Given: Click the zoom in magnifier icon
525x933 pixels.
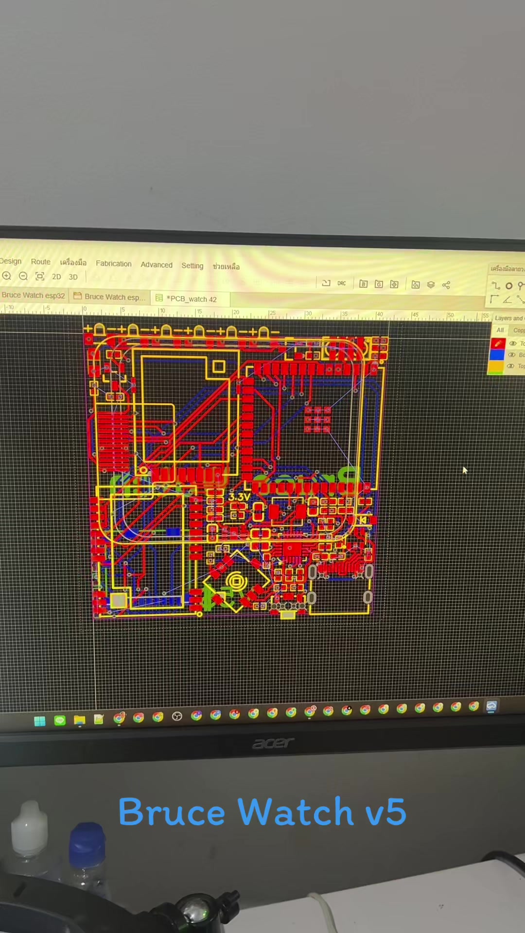Looking at the screenshot, I should 7,276.
